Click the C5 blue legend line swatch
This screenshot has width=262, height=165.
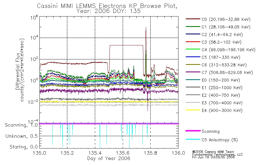coord(193,57)
